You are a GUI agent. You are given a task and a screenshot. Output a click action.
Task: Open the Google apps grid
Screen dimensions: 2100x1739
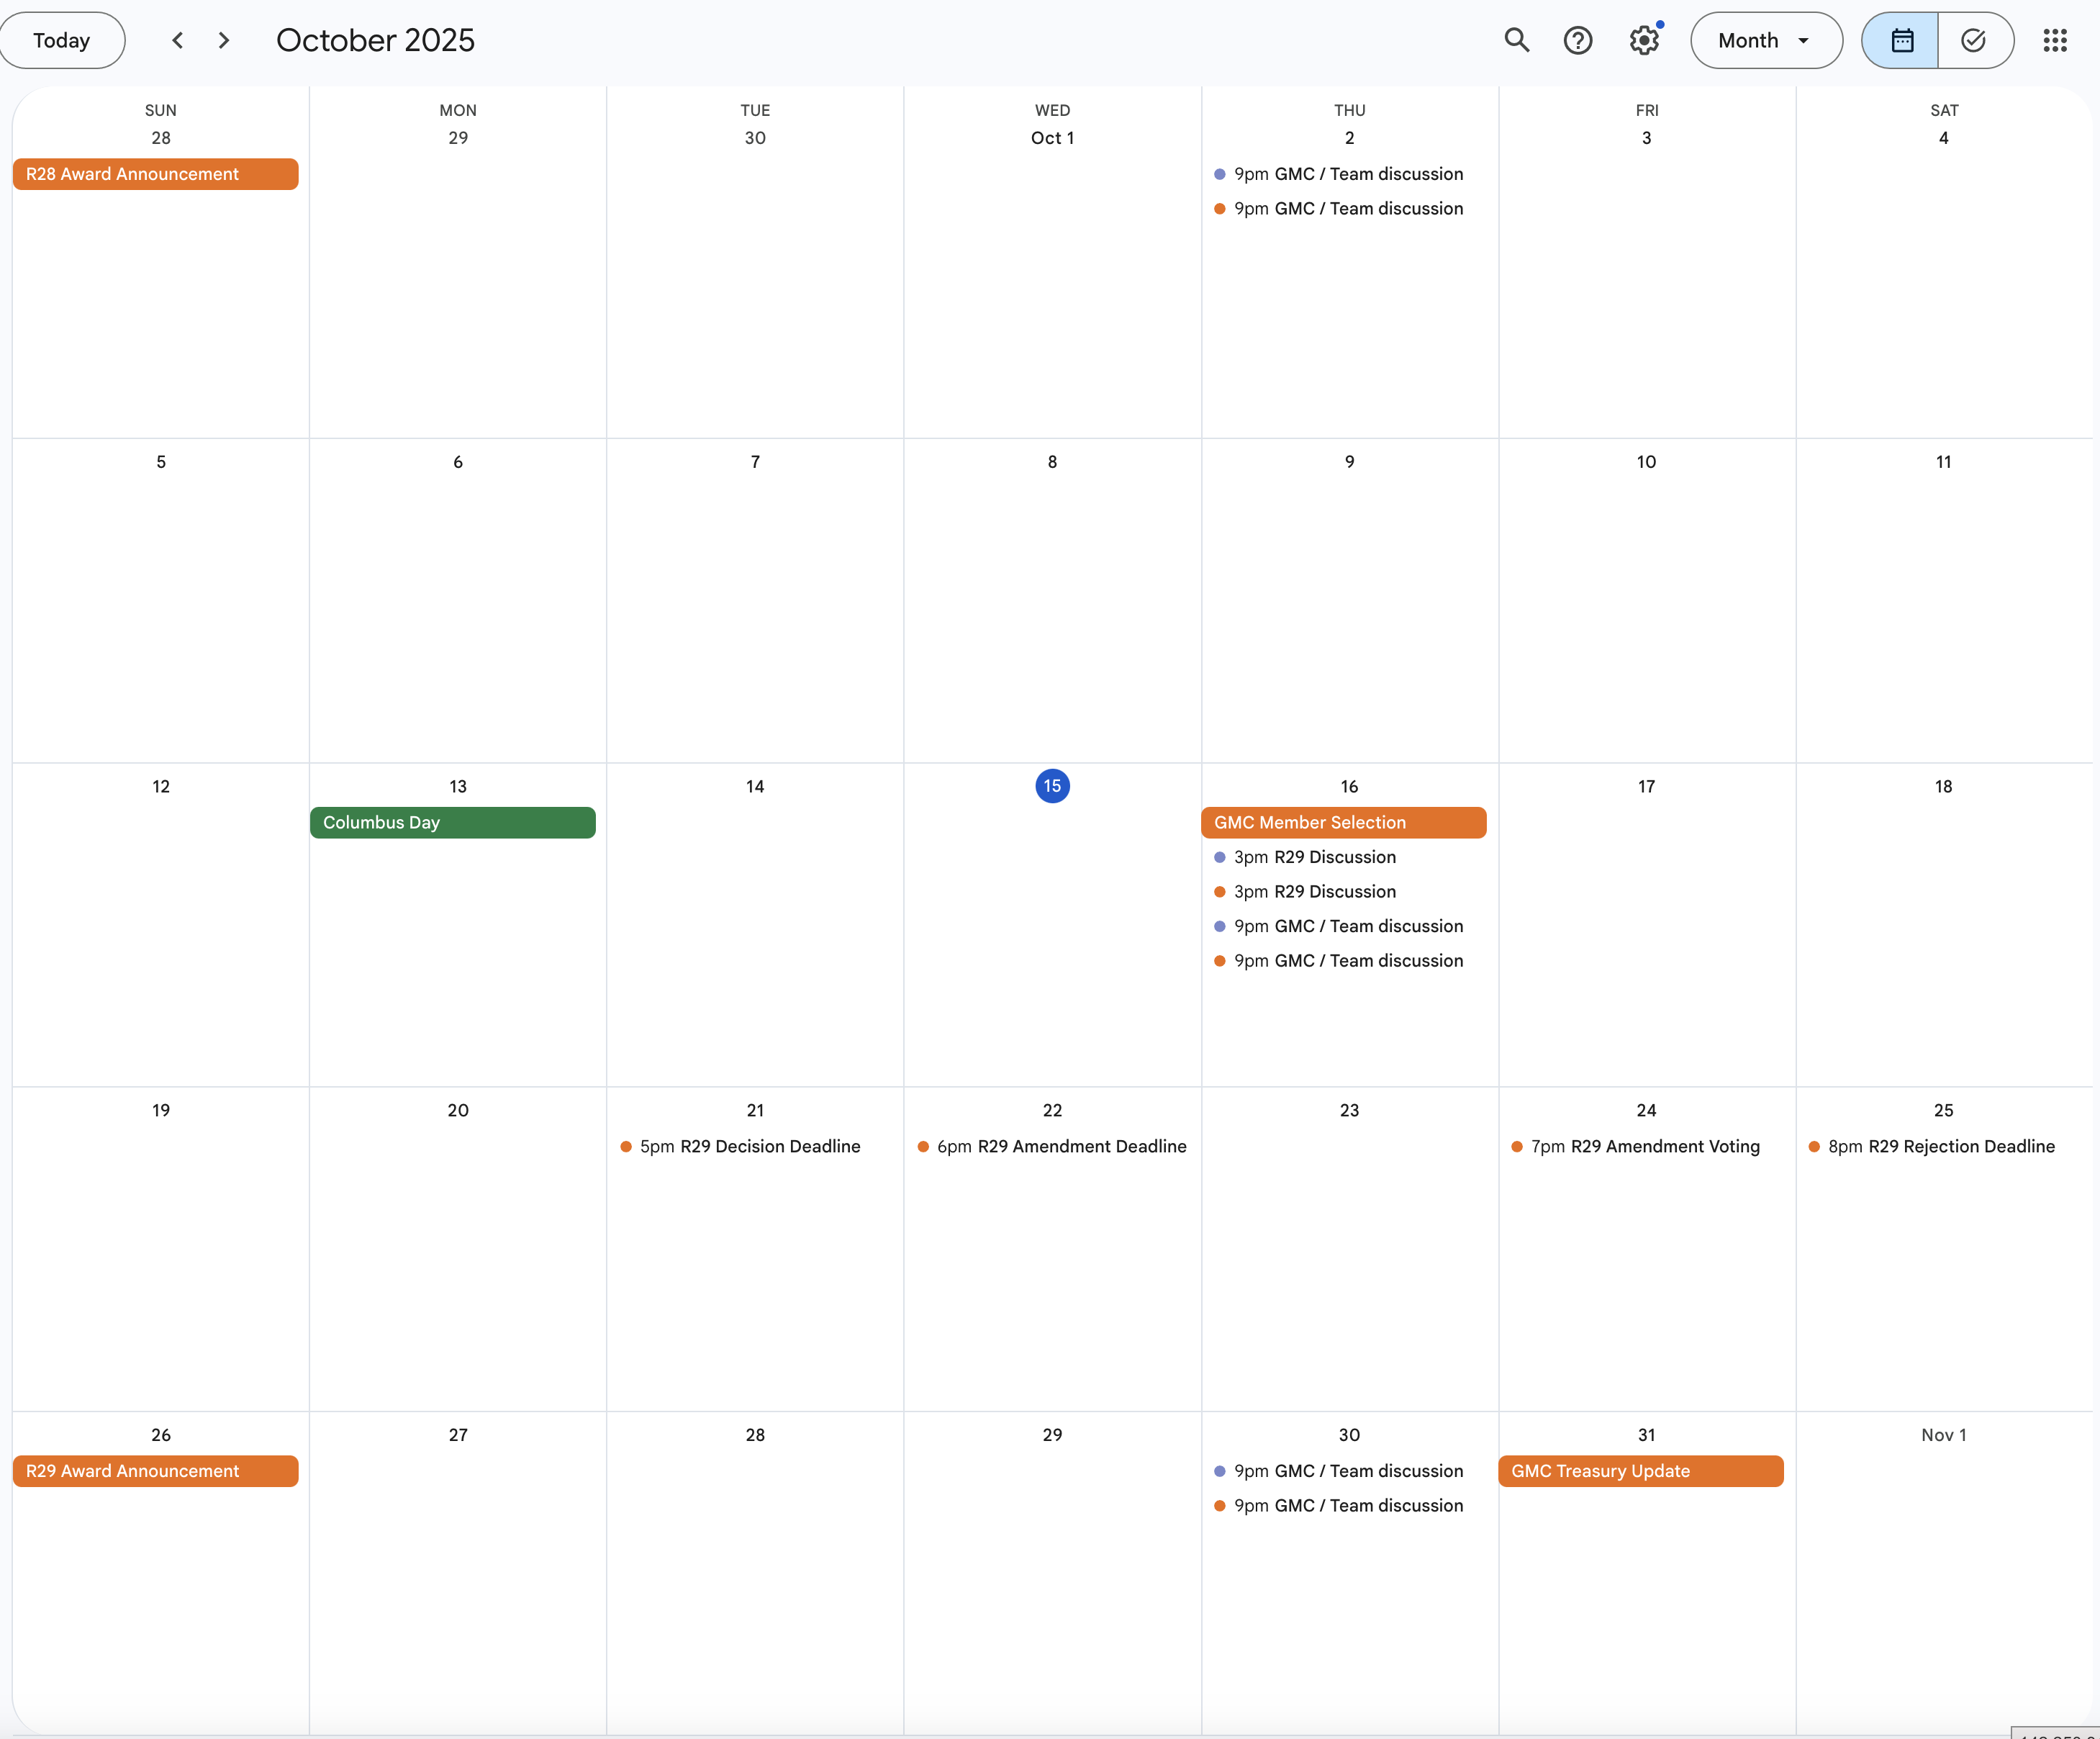pos(2054,40)
